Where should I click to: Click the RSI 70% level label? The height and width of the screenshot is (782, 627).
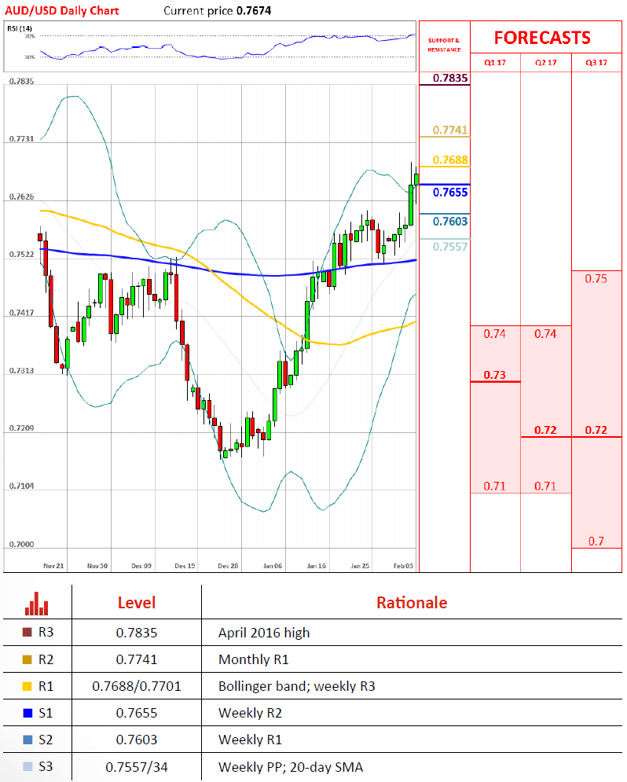tap(30, 36)
